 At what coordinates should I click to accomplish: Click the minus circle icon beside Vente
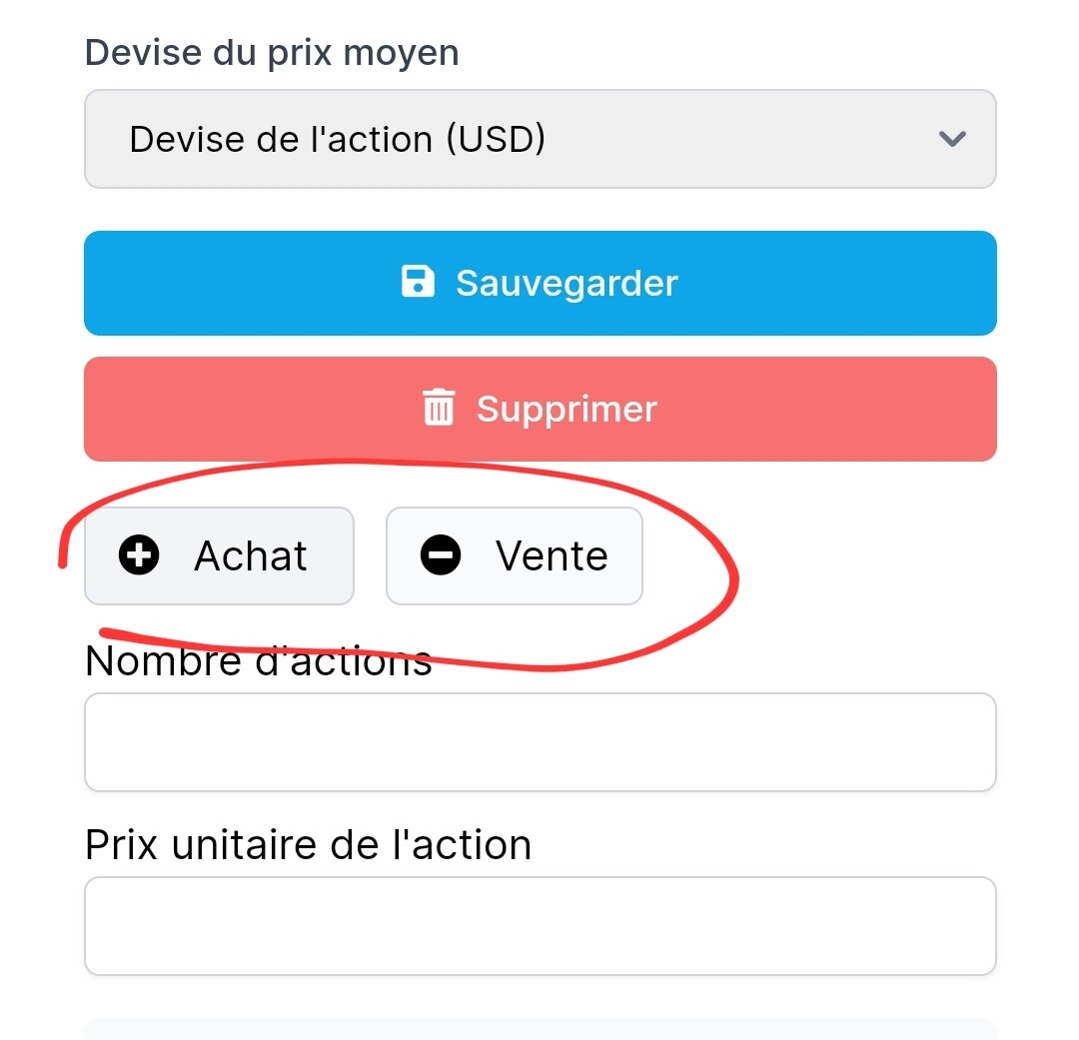441,555
